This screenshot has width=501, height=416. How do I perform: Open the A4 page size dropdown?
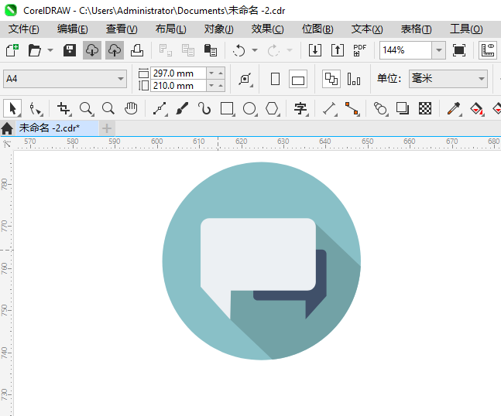pos(121,79)
